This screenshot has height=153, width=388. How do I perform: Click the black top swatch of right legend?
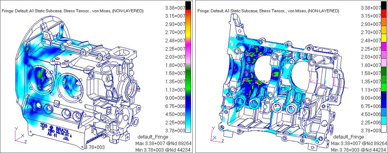tap(384, 5)
